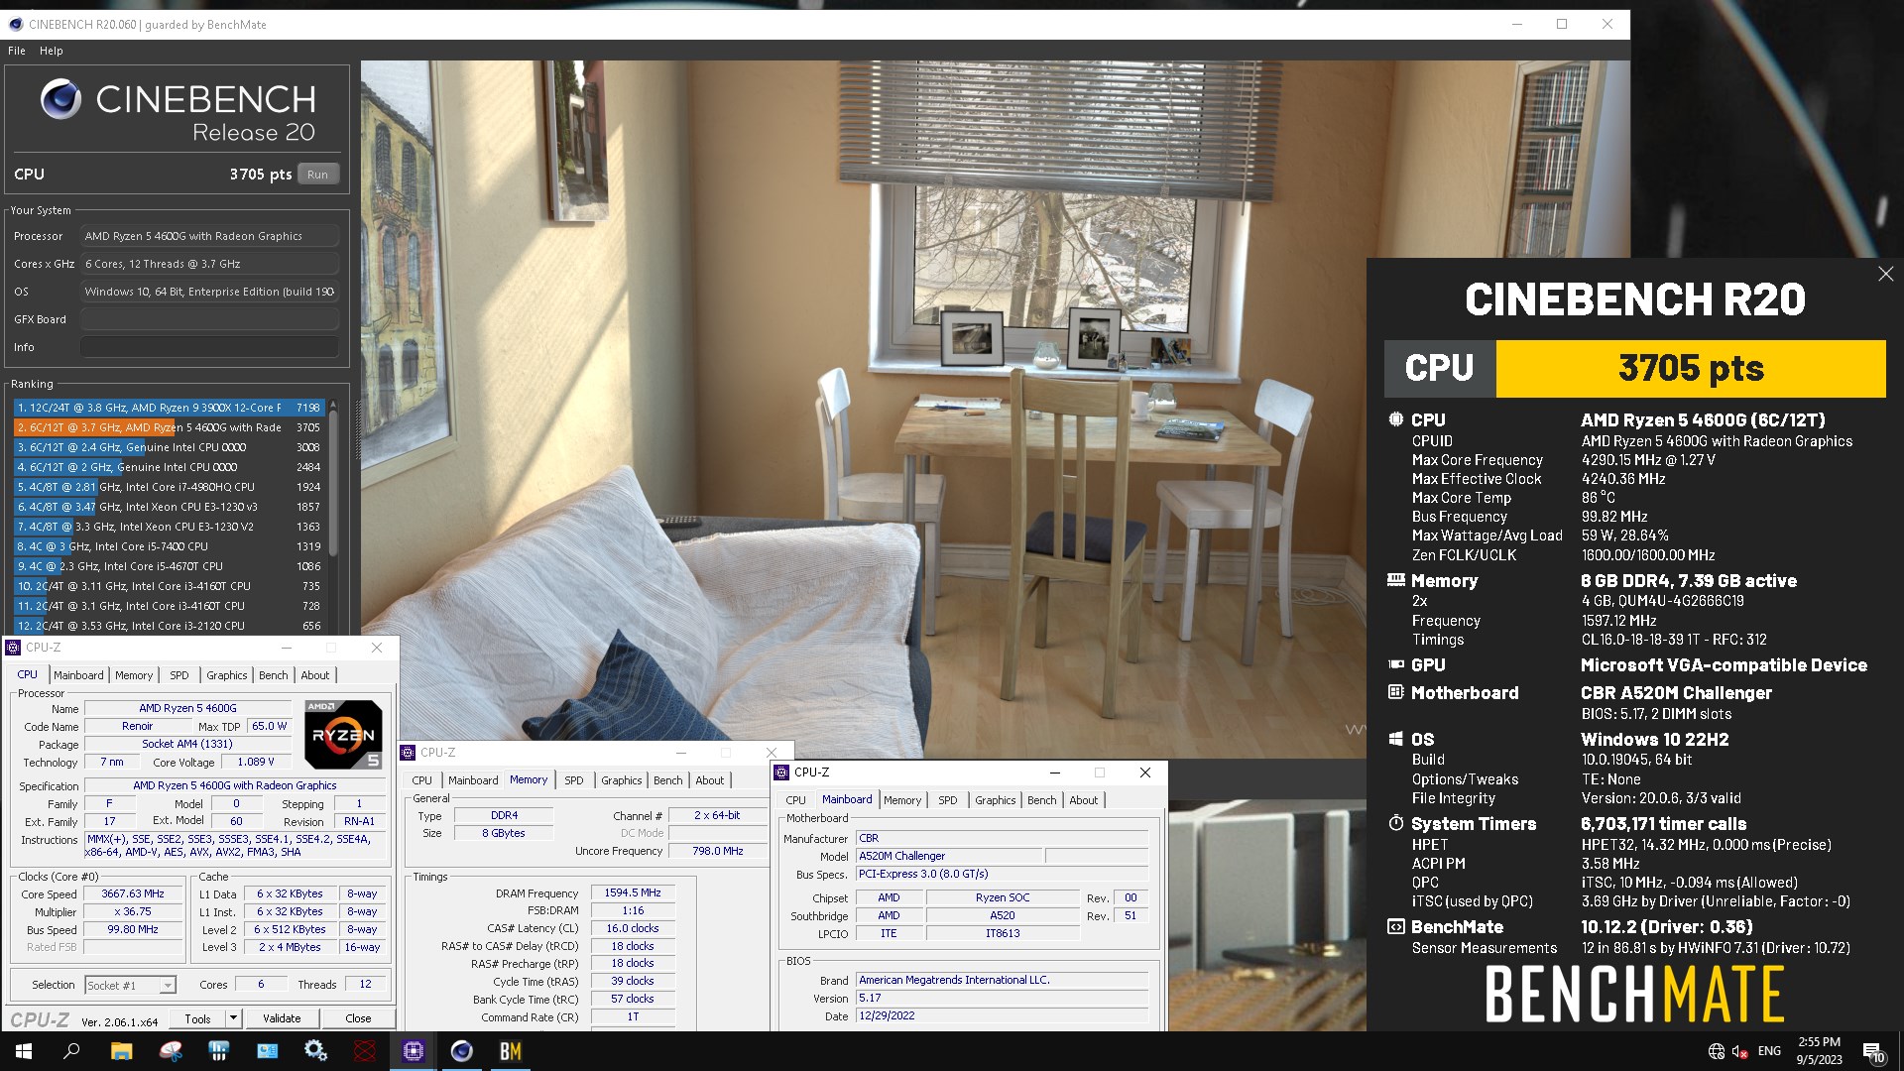The height and width of the screenshot is (1071, 1904).
Task: Select ranking row 5 Intel Core i7-4980HQ
Action: coord(169,487)
